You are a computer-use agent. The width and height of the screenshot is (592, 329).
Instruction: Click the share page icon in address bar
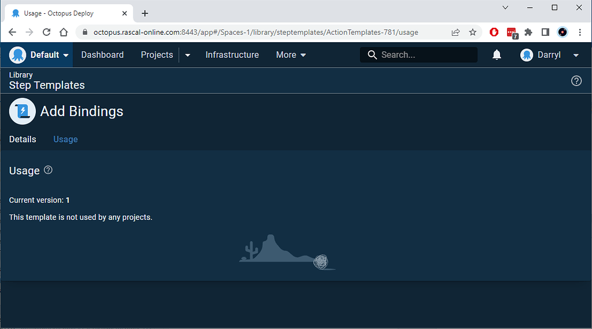click(x=456, y=32)
